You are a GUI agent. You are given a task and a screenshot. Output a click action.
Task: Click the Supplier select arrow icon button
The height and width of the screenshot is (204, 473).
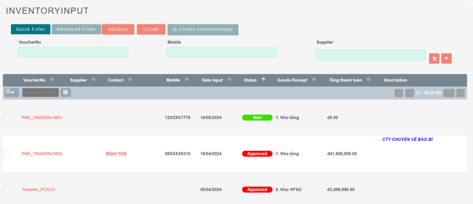434,59
